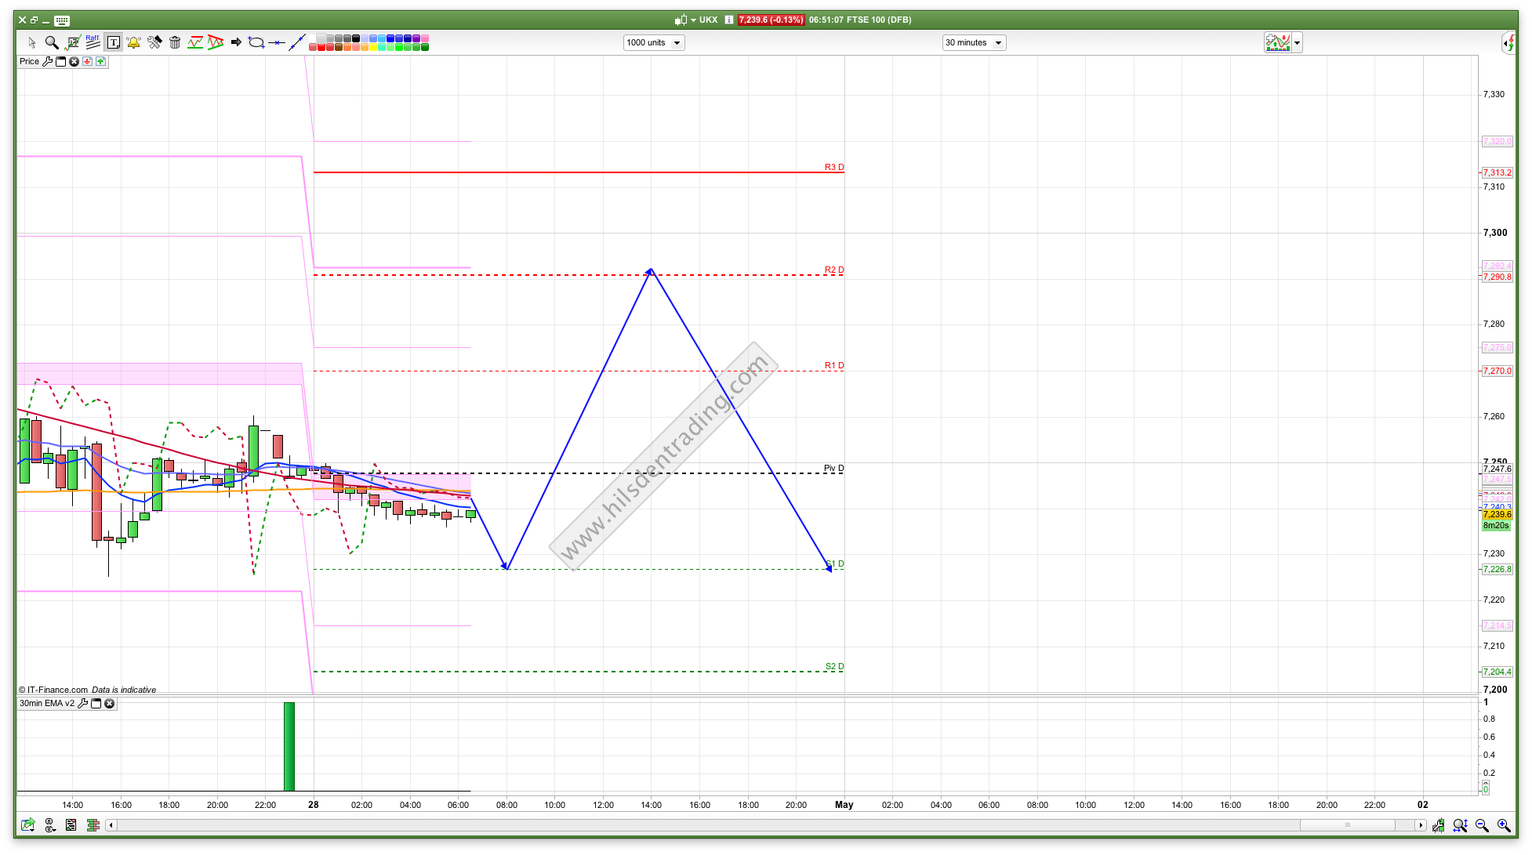Viewport: 1532px width, 855px height.
Task: Choose the black arrow drawing tool
Action: (236, 42)
